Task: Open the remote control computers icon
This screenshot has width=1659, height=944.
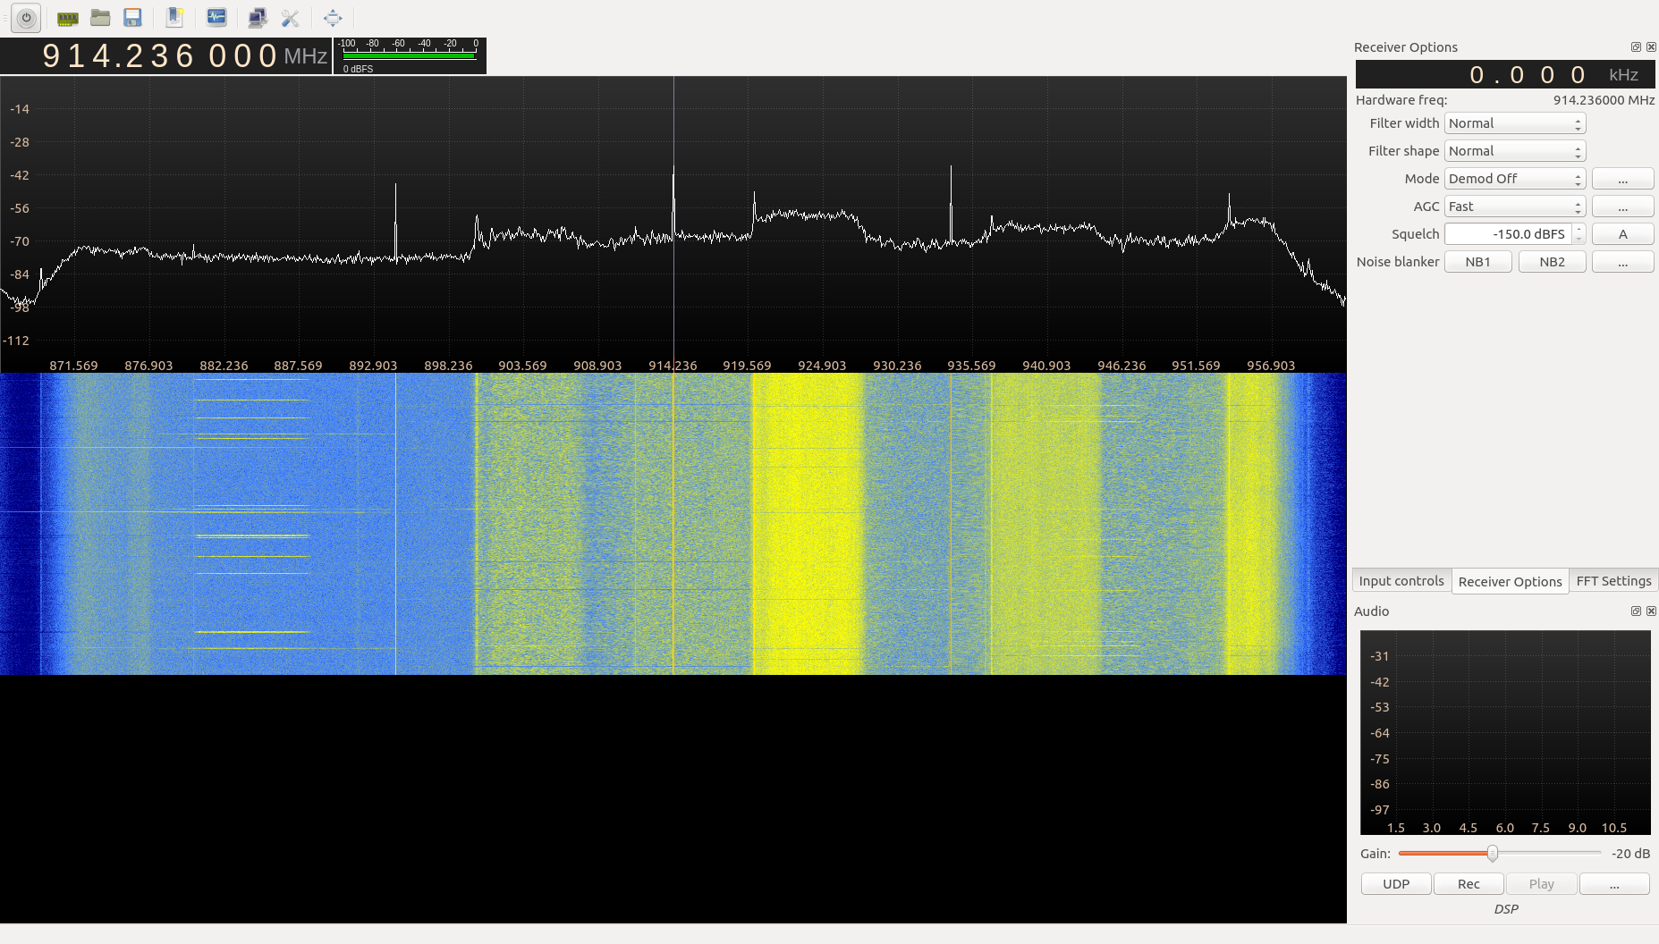Action: pos(258,18)
